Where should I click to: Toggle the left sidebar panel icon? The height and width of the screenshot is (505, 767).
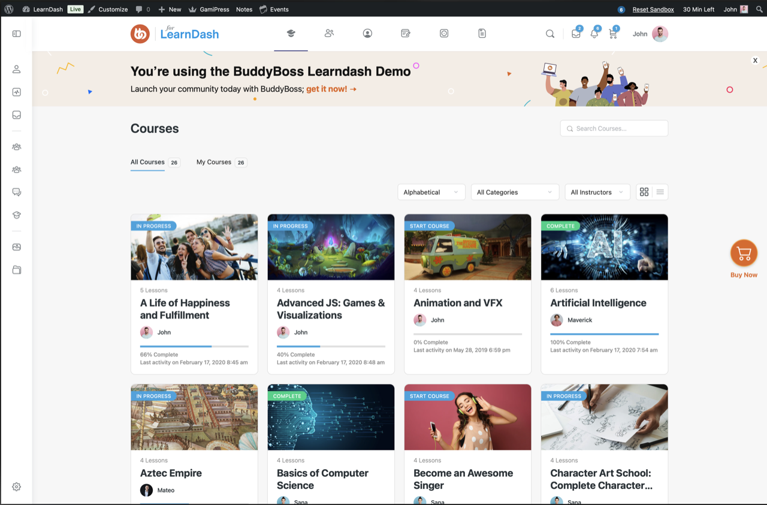[16, 34]
